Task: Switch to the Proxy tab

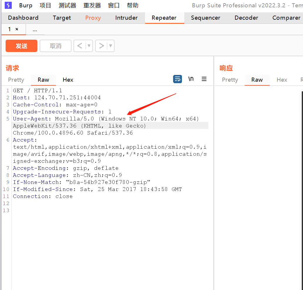Action: tap(93, 18)
